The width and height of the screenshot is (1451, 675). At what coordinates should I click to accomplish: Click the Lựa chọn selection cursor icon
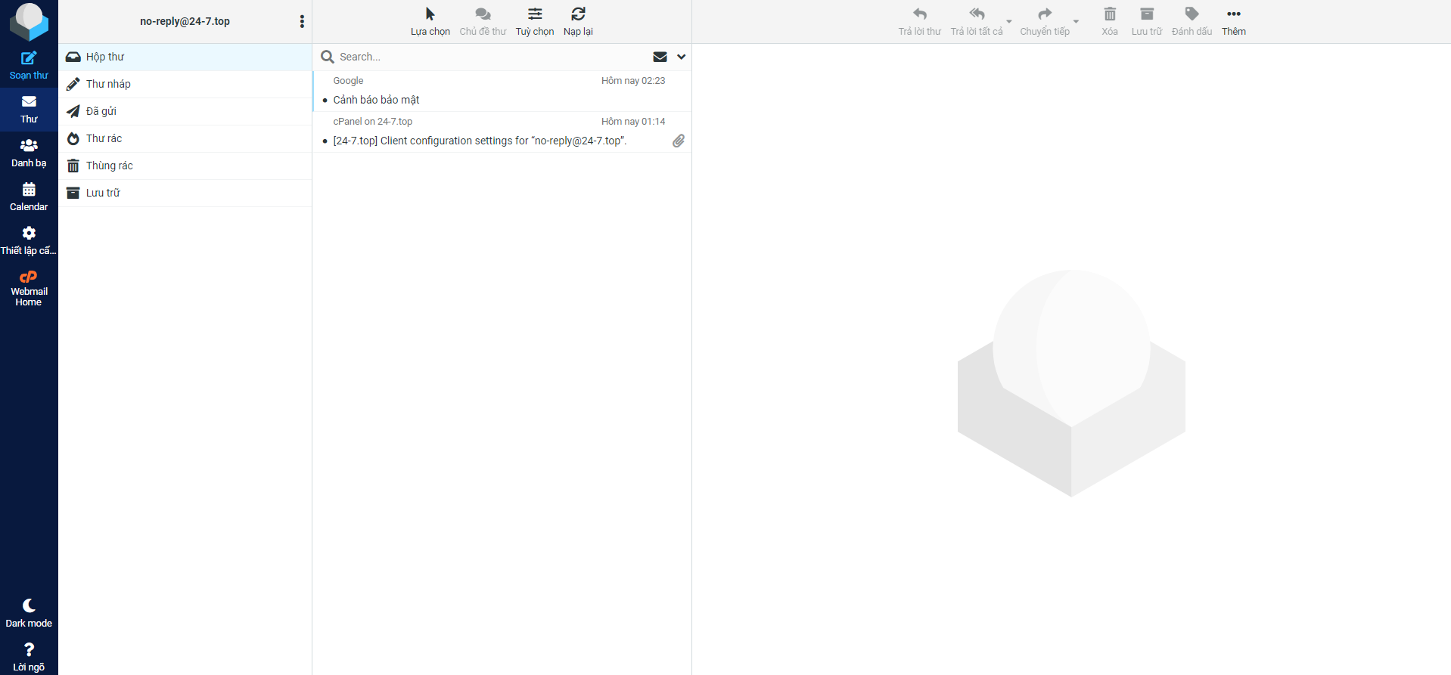[430, 14]
